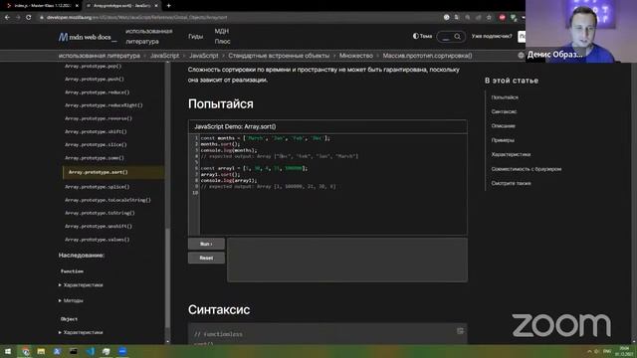Click the 'Уже подписчик?' link
This screenshot has width=637, height=358.
492,36
